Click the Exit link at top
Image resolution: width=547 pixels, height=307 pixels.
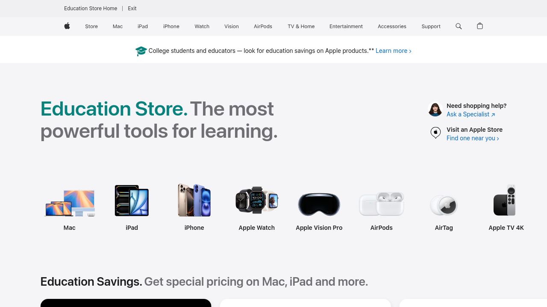click(x=132, y=9)
